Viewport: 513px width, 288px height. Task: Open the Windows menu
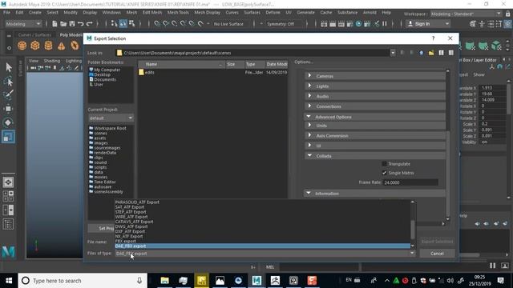pos(111,13)
